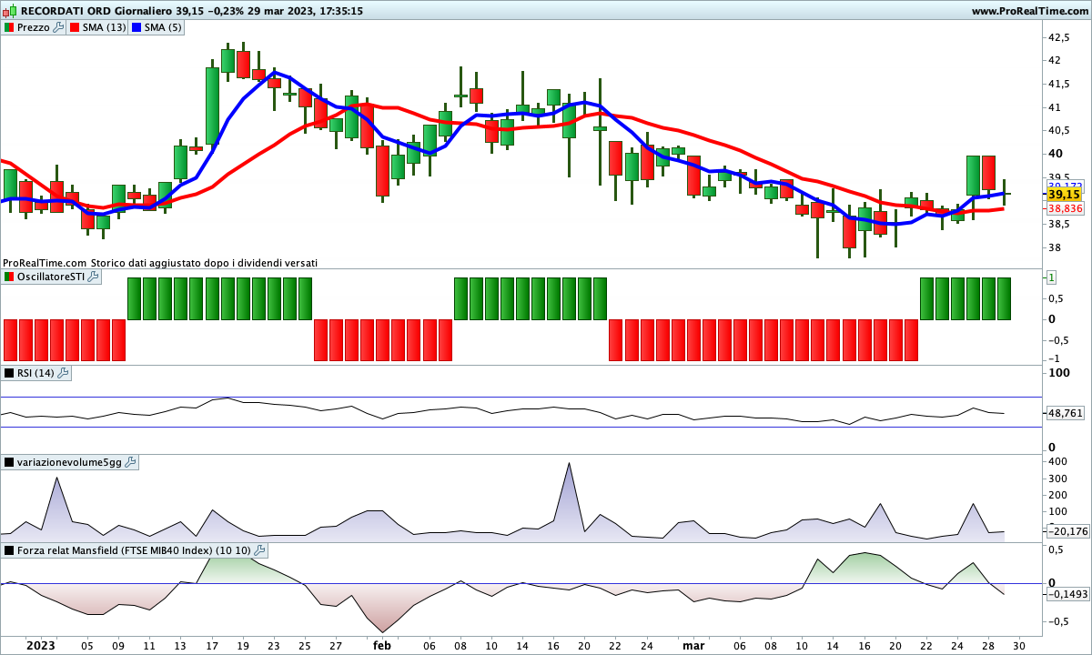Open the OscillatoreSTI settings wrench
Image resolution: width=1092 pixels, height=655 pixels.
[x=93, y=277]
